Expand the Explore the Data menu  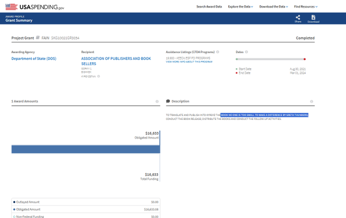241,7
